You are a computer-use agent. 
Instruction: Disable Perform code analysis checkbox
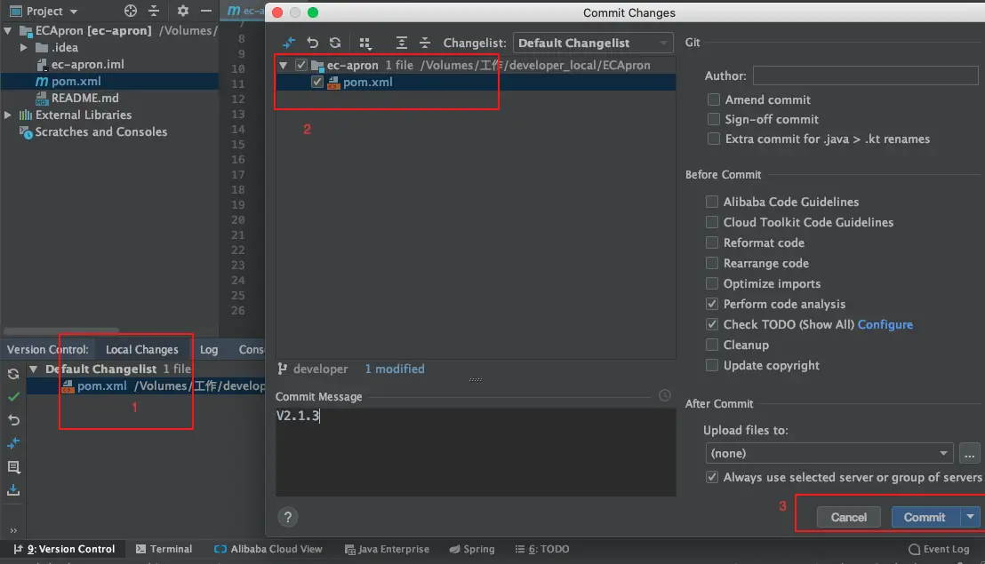712,304
